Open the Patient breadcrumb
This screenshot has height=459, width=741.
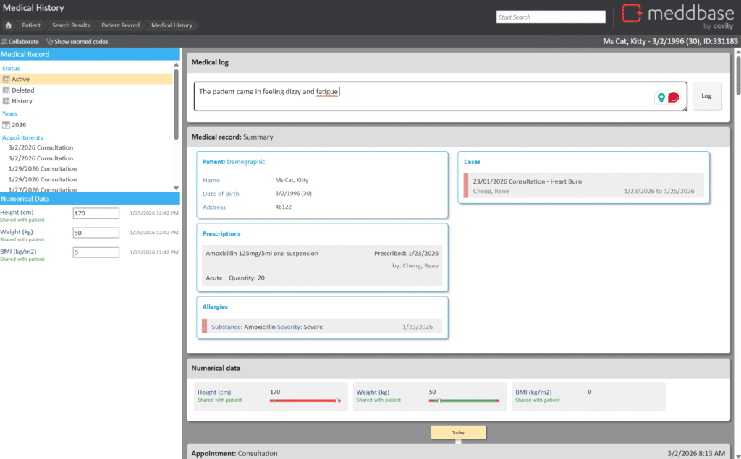point(31,25)
